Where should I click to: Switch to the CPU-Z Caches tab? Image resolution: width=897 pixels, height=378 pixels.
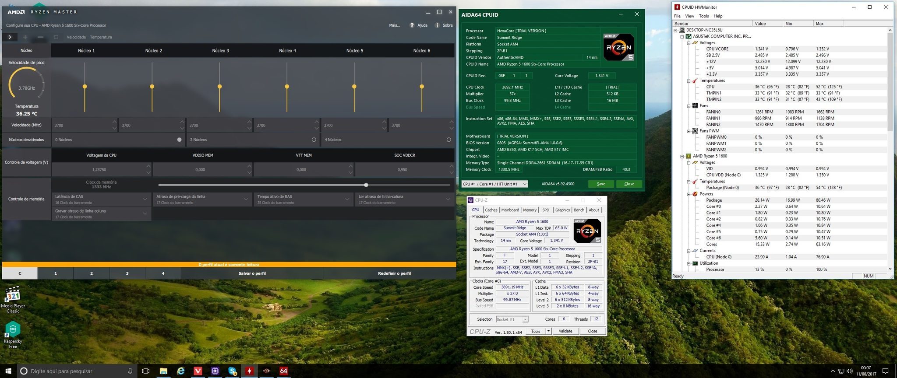pyautogui.click(x=491, y=210)
